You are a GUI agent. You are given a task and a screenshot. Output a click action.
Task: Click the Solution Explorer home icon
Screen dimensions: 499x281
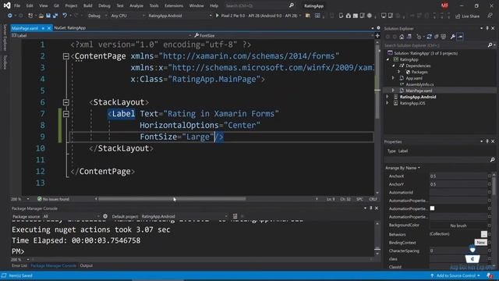click(402, 37)
